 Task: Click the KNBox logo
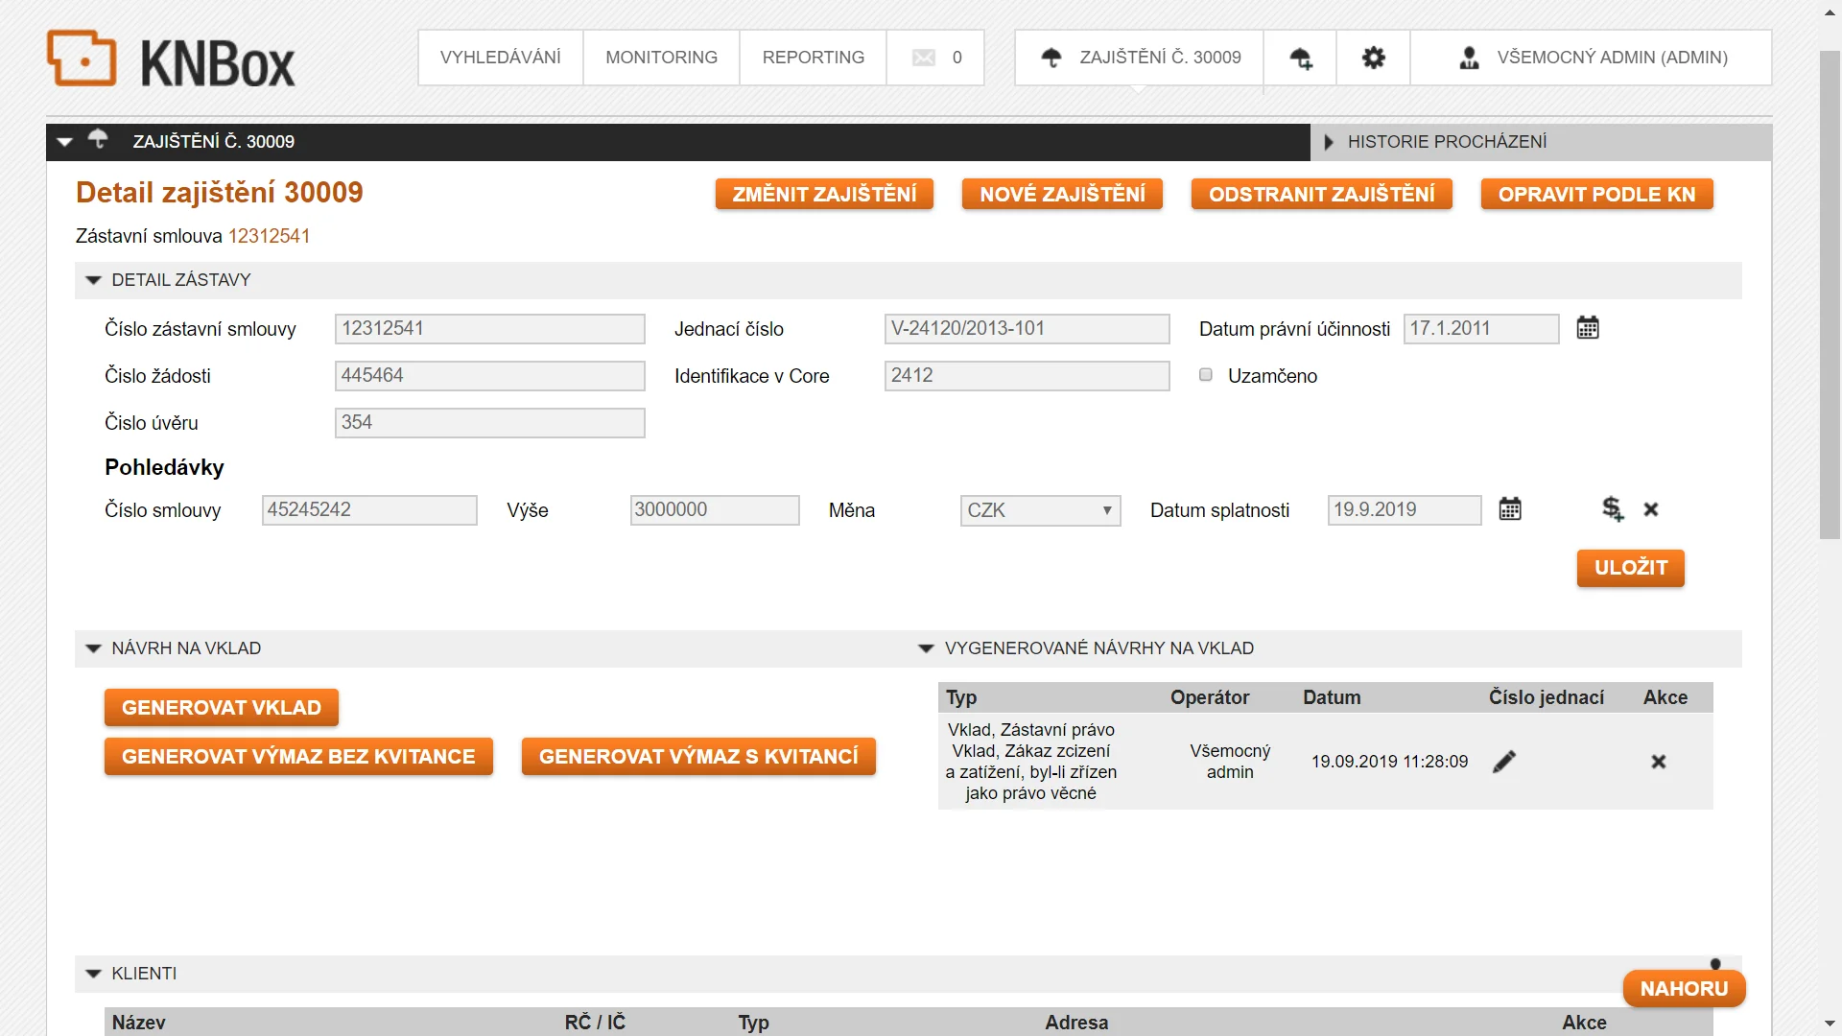tap(171, 59)
